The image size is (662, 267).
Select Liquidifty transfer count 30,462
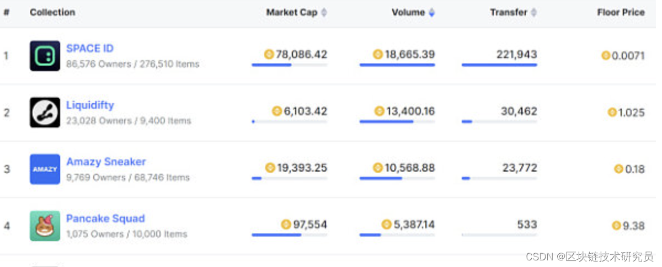519,111
